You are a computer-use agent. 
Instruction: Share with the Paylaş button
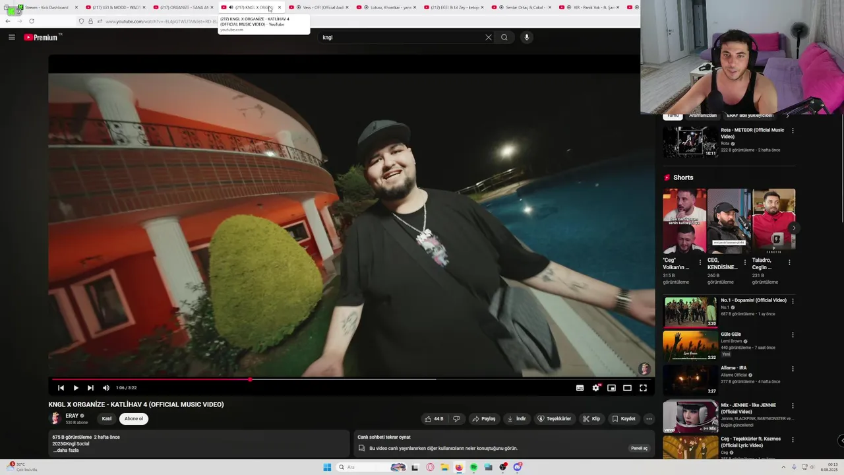point(484,418)
